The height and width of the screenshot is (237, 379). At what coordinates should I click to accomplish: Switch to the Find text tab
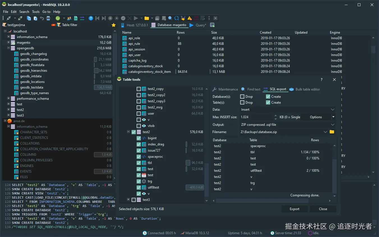click(251, 89)
